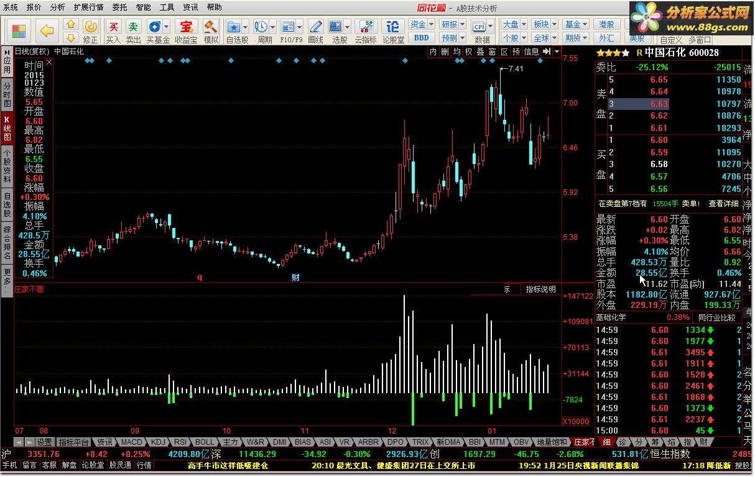Screen dimensions: 755x477
Task: Switch to the KDJ indicator tab
Action: [x=158, y=442]
